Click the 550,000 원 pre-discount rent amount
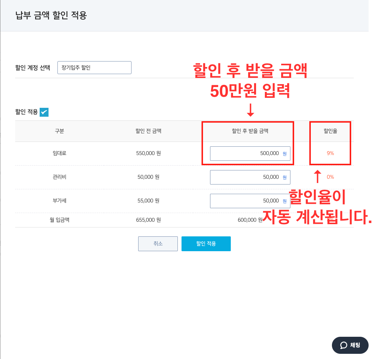Screen dimensions: 376x359 pyautogui.click(x=148, y=153)
